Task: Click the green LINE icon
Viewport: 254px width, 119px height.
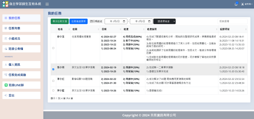Action: click(x=6, y=85)
